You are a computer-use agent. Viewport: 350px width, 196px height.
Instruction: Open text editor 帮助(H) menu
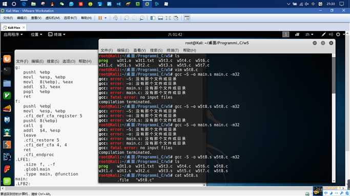point(85,61)
